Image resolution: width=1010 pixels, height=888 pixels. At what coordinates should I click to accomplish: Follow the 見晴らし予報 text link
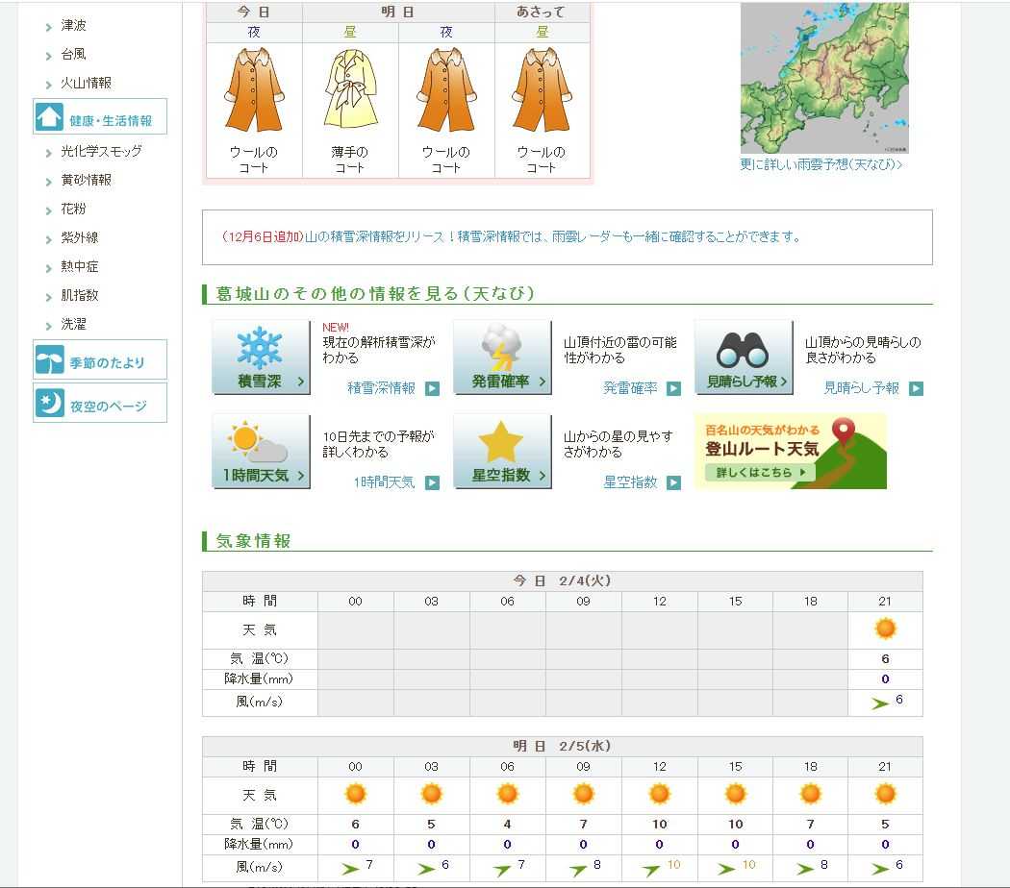tap(861, 388)
